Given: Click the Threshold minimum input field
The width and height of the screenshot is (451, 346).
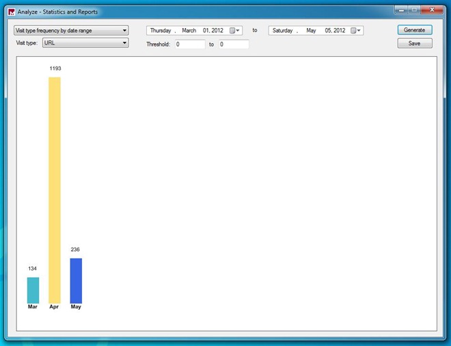Looking at the screenshot, I should coord(189,44).
